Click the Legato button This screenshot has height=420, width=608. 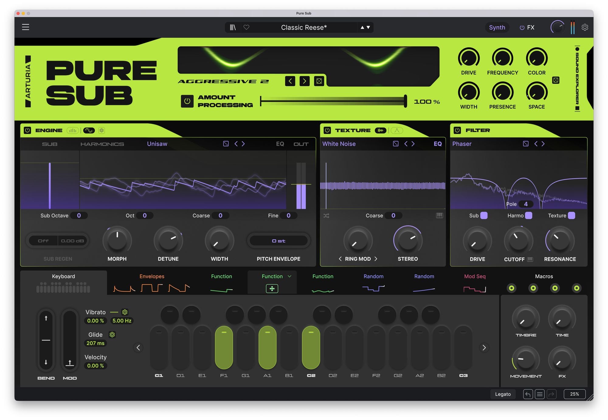click(503, 394)
